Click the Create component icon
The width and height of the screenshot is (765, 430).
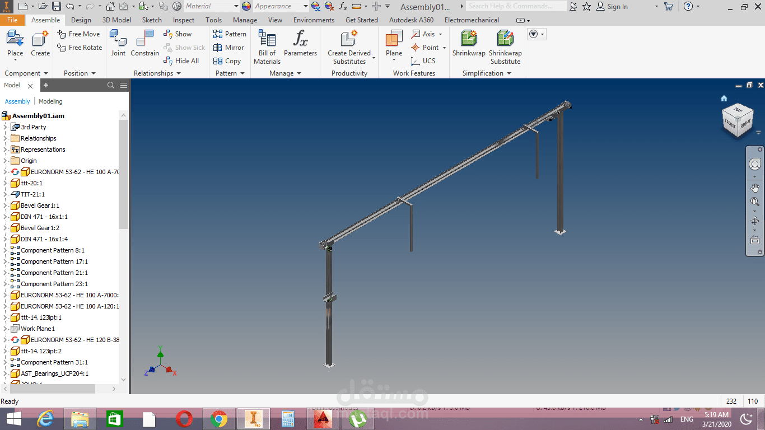click(40, 44)
